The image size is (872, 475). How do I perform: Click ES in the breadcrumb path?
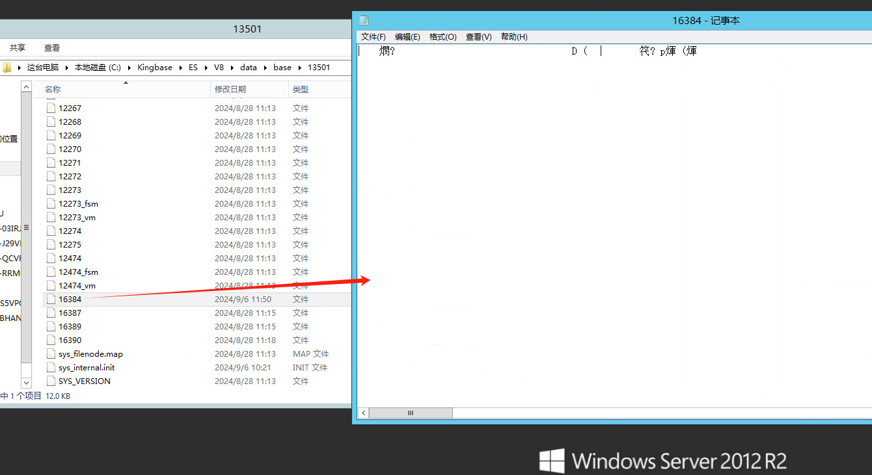[193, 67]
